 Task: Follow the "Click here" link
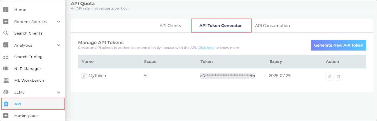pyautogui.click(x=206, y=48)
